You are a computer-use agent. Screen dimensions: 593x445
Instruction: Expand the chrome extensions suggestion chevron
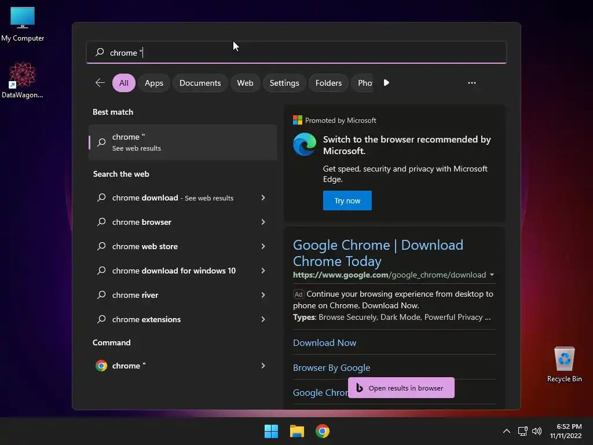click(263, 319)
